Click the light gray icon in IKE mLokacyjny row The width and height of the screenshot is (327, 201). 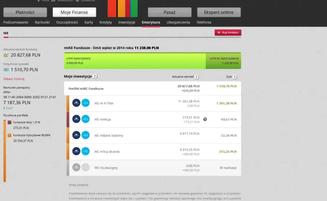pos(85,167)
